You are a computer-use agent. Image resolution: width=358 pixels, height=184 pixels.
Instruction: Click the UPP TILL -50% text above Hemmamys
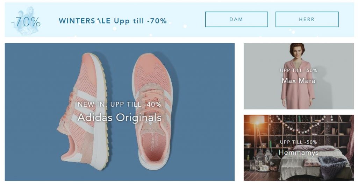click(x=299, y=142)
